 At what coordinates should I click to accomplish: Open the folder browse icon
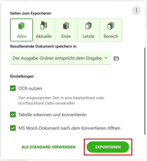point(116,58)
